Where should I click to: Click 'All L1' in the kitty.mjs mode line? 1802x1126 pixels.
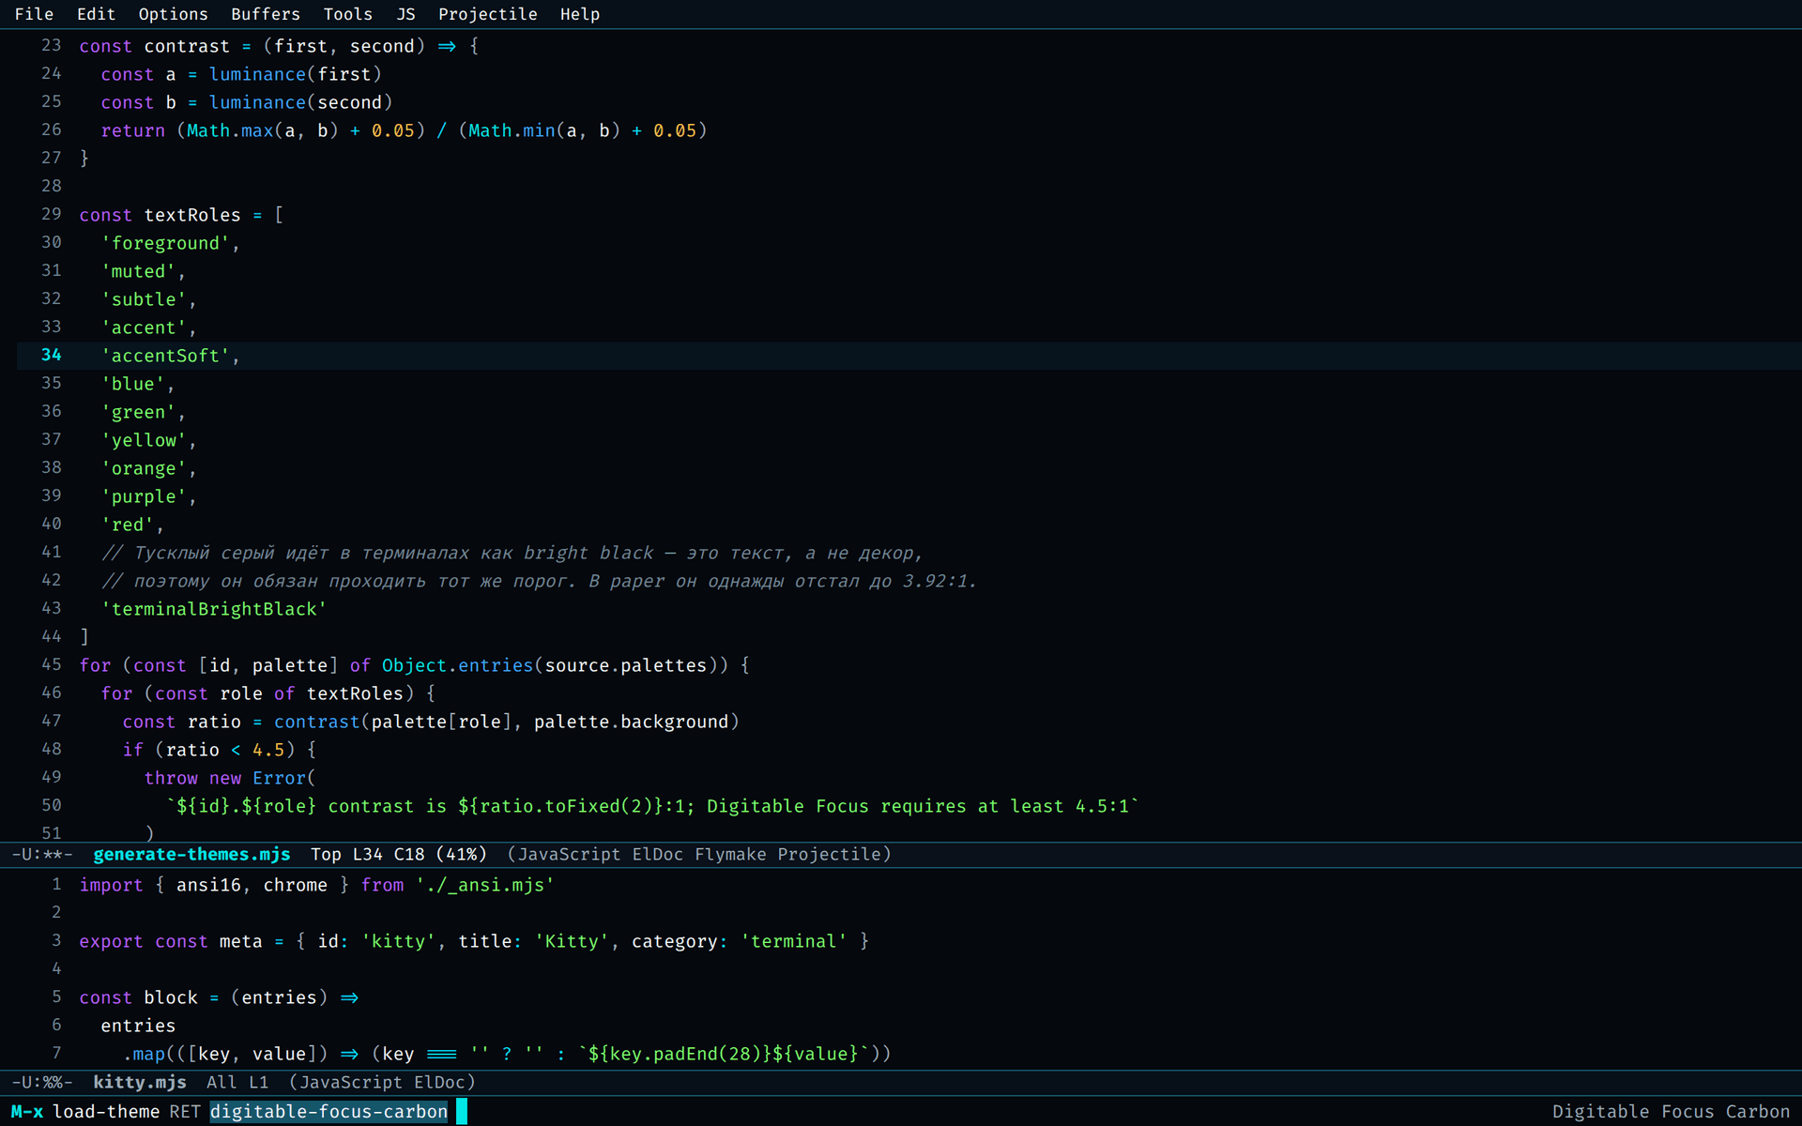point(237,1082)
